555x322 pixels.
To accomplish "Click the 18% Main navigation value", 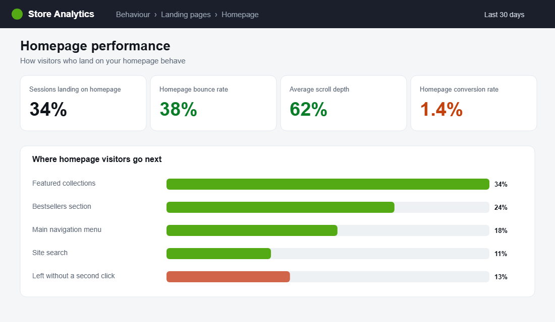I will tap(501, 230).
